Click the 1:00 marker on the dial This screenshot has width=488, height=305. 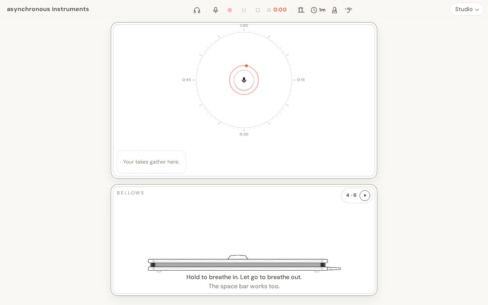(244, 26)
